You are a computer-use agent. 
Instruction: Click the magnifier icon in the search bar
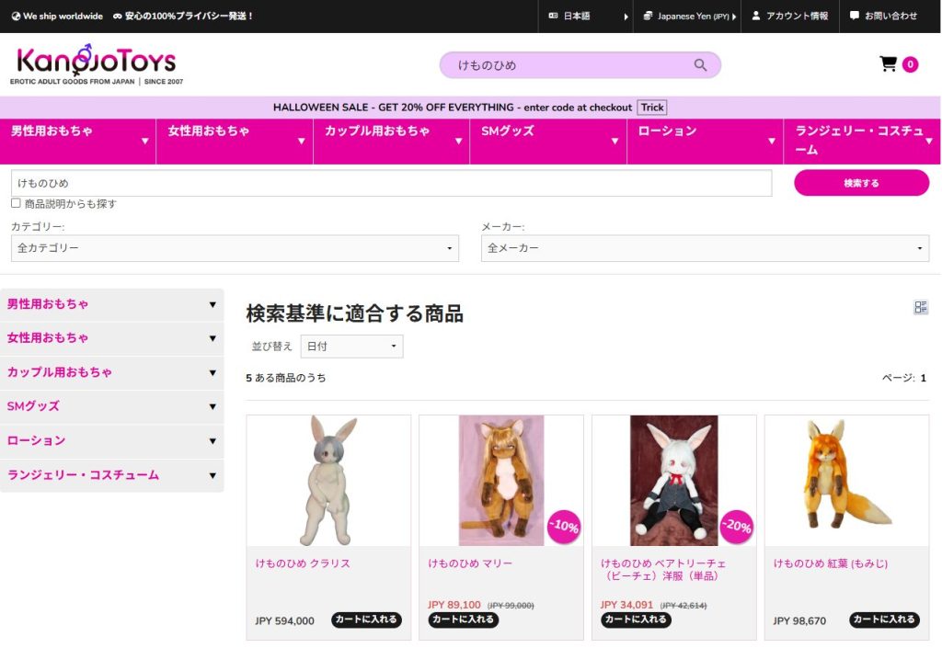699,64
